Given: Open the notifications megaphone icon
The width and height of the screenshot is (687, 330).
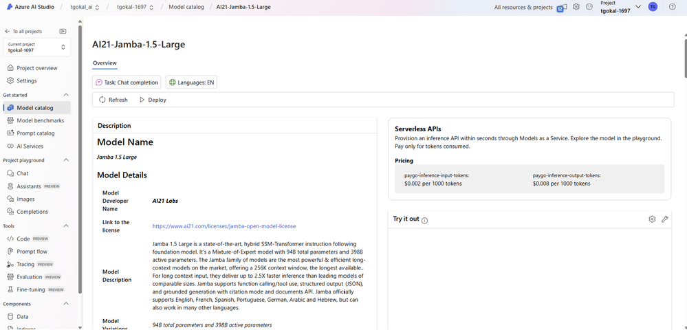Looking at the screenshot, I should [562, 8].
